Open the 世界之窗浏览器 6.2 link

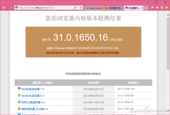[x=33, y=102]
